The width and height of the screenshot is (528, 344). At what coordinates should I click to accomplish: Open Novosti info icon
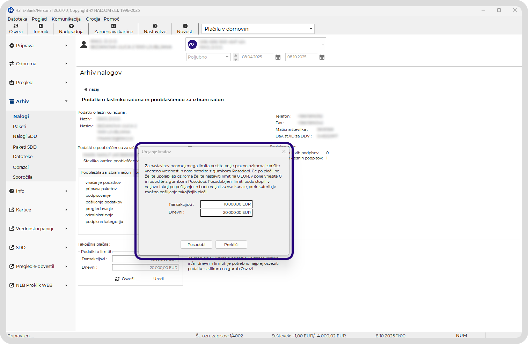[x=185, y=26]
